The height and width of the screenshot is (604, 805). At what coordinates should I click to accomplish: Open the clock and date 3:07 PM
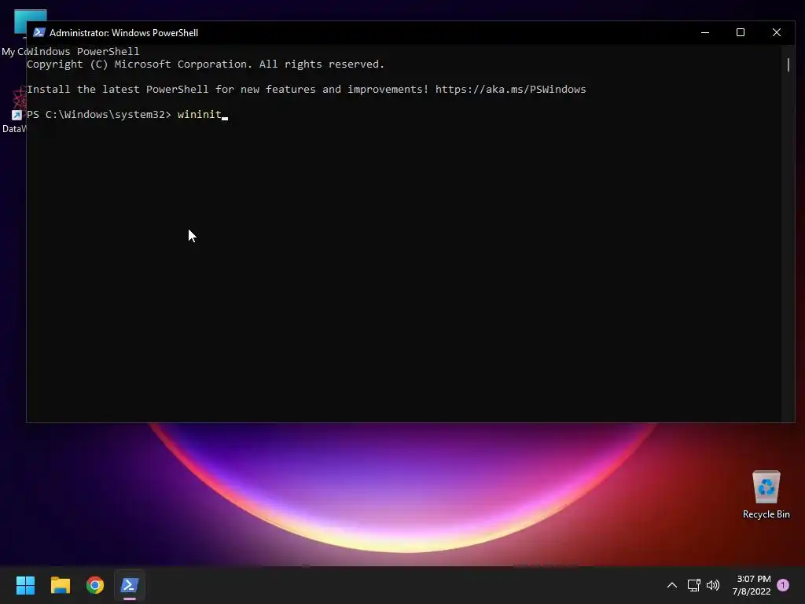click(752, 585)
